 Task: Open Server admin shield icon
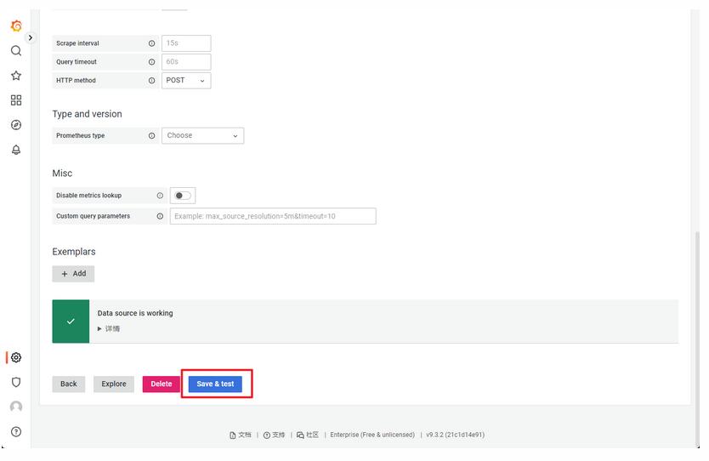(16, 382)
